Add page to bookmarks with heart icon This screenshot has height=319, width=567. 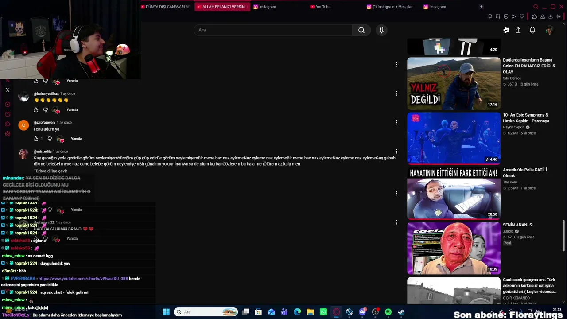point(522,16)
